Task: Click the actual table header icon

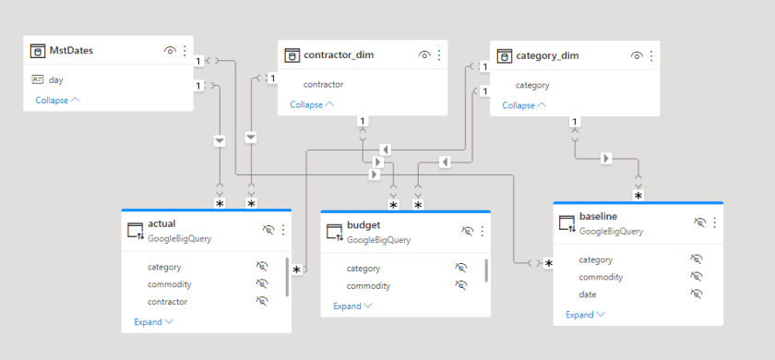Action: [x=135, y=231]
